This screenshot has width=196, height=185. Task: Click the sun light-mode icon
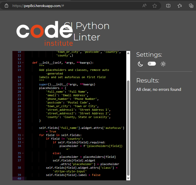[163, 64]
